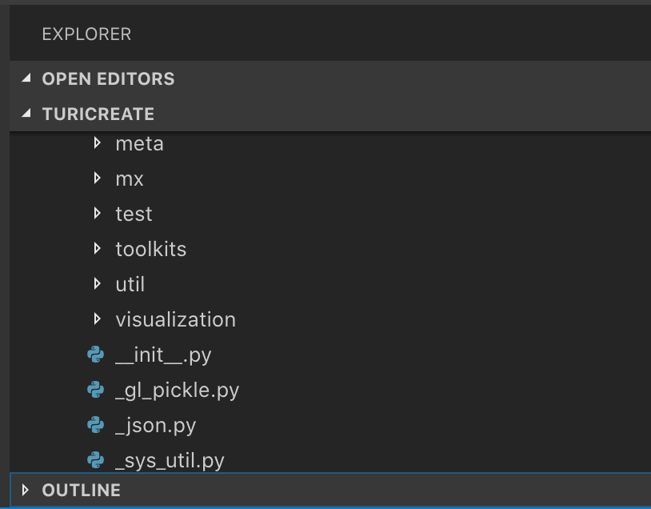Click the Python icon beside __init__.py

pyautogui.click(x=95, y=355)
